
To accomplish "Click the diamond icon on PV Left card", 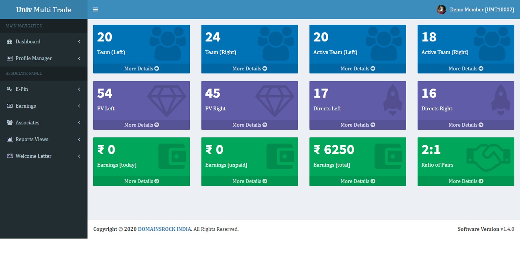I will click(x=167, y=101).
